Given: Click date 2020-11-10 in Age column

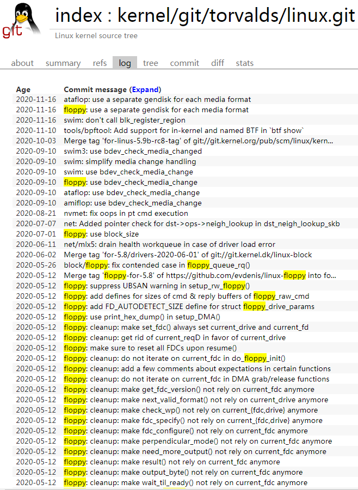Looking at the screenshot, I should [36, 131].
